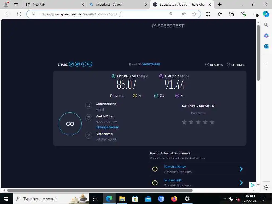Share the result on Facebook
272x204 pixels.
tap(84, 64)
